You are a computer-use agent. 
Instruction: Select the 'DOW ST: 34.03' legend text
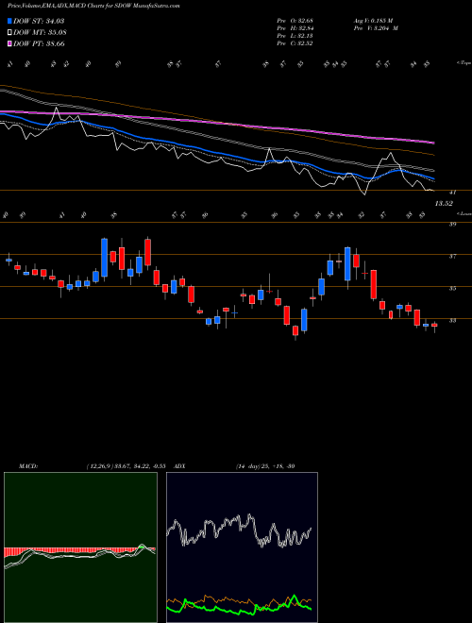point(39,21)
